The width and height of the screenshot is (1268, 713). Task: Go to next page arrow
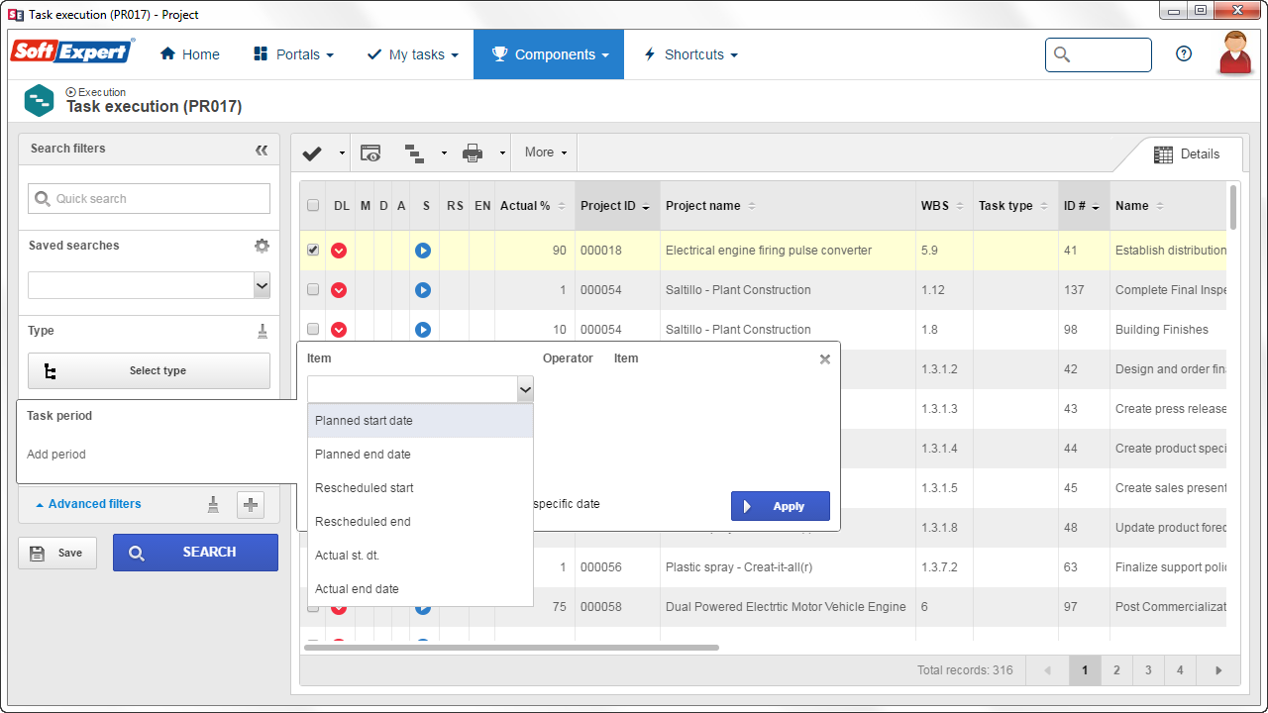point(1219,670)
